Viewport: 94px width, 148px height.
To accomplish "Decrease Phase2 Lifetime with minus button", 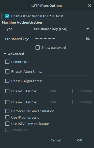I will pyautogui.click(x=63, y=102).
